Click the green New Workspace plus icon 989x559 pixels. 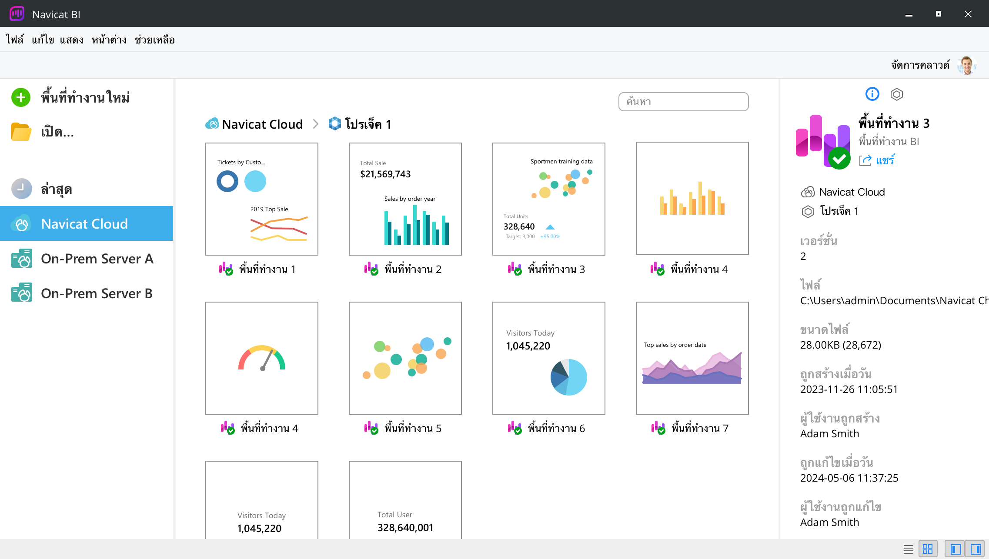[21, 97]
